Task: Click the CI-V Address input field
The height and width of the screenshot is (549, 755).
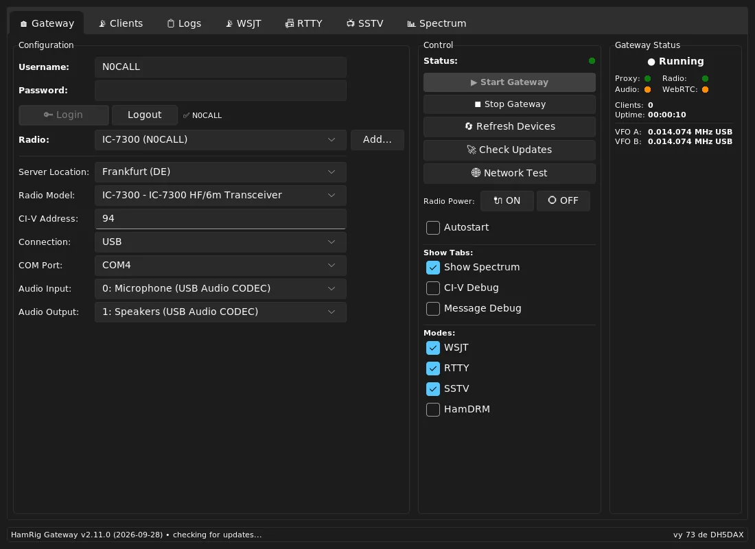Action: click(x=220, y=219)
